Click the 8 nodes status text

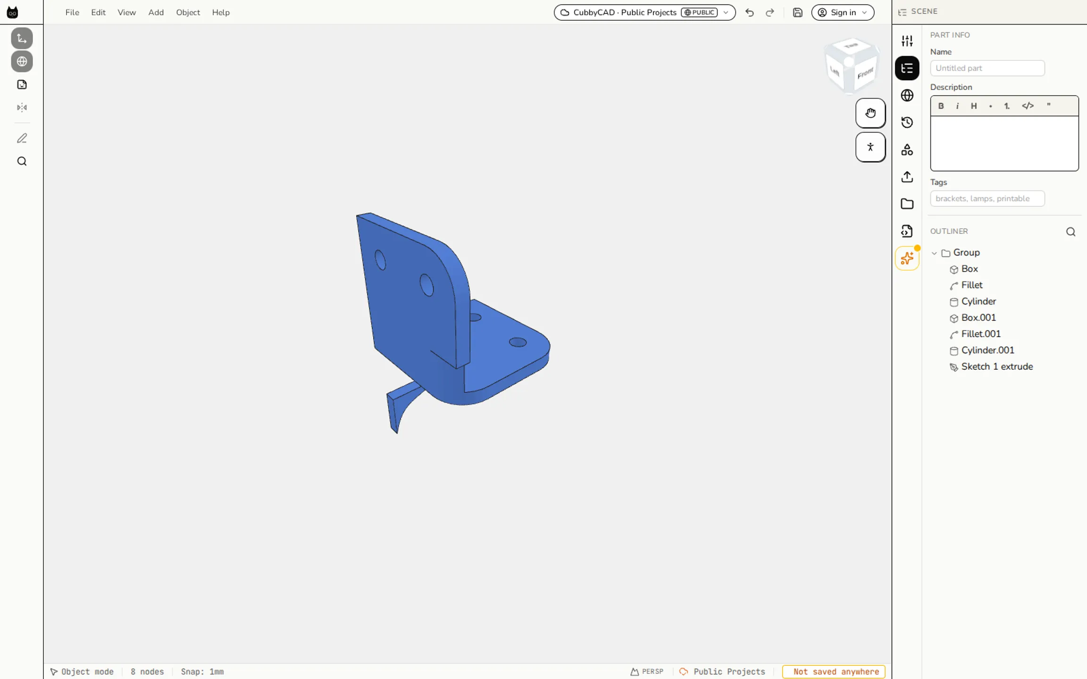coord(147,671)
